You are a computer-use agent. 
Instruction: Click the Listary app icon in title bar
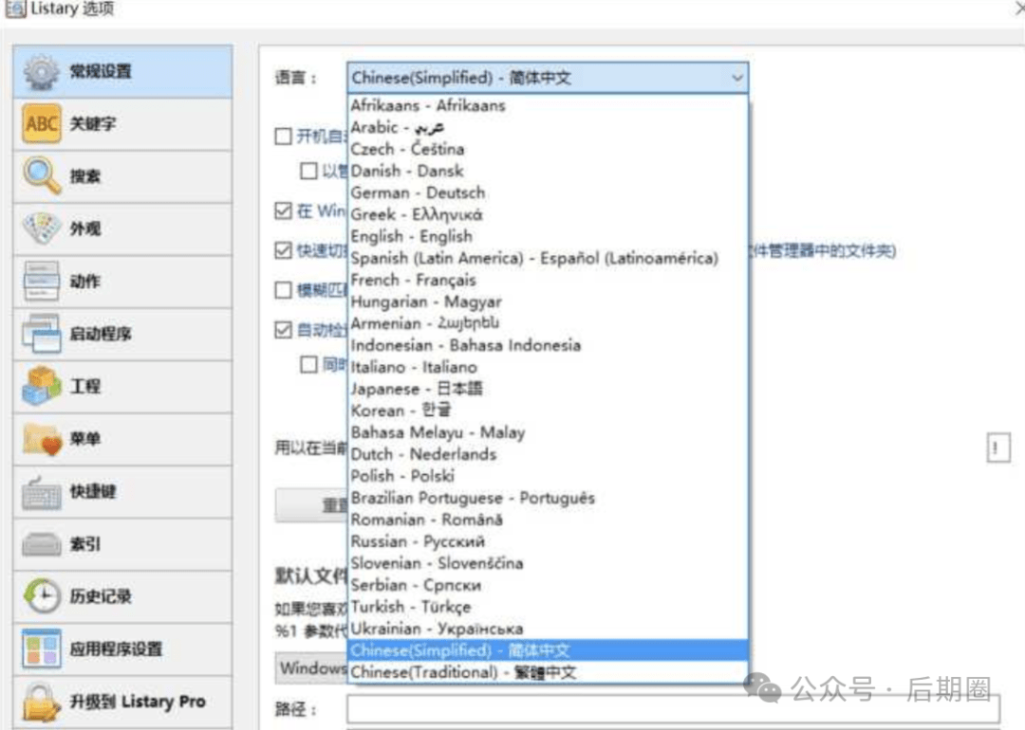click(x=15, y=9)
